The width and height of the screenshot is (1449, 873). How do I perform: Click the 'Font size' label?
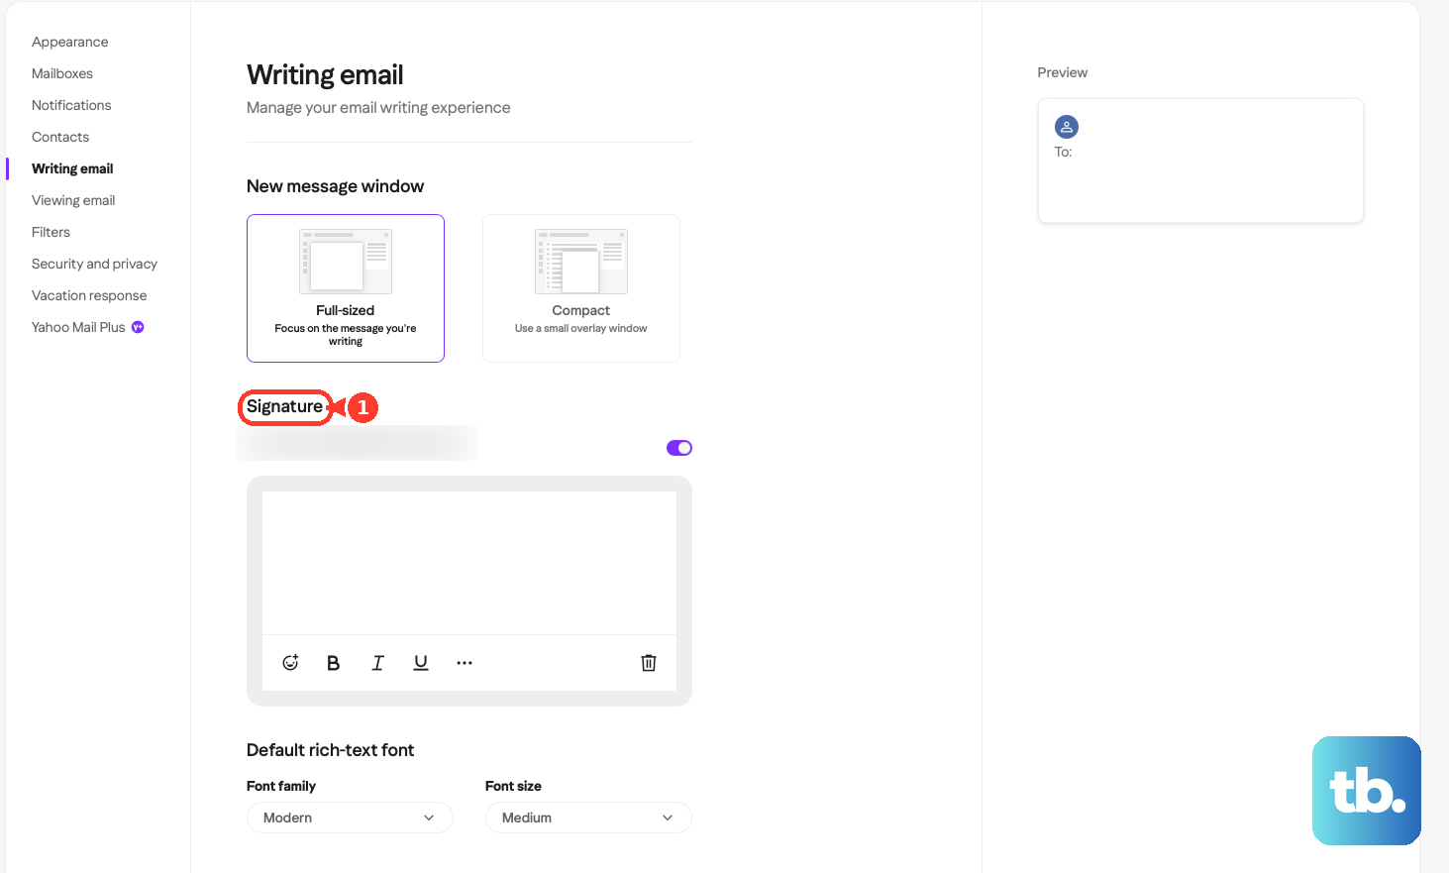point(513,786)
